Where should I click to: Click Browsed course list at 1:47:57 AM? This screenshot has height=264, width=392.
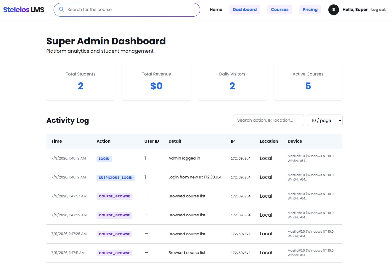pyautogui.click(x=187, y=196)
